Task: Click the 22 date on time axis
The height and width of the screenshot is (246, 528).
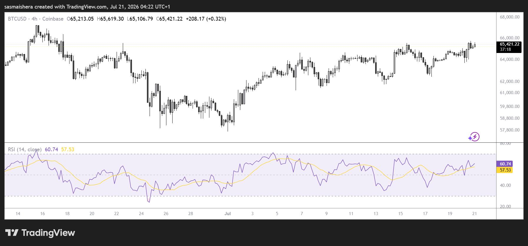Action: pyautogui.click(x=117, y=214)
